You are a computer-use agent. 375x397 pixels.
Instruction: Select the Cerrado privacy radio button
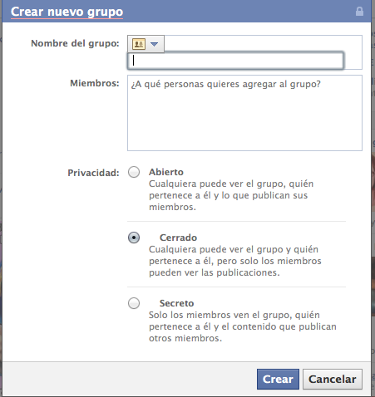click(134, 238)
